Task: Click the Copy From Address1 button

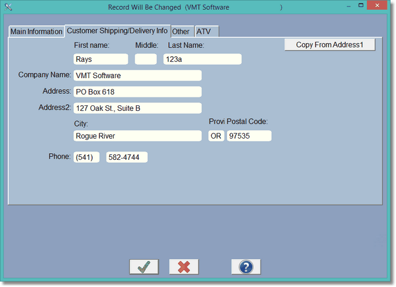Action: pos(330,45)
